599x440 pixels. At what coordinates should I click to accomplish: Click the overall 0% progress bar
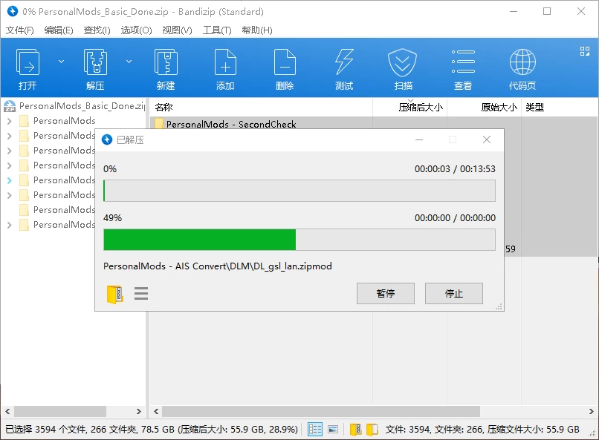click(299, 191)
